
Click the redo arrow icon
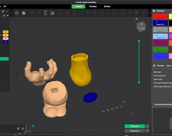pyautogui.click(x=5, y=7)
